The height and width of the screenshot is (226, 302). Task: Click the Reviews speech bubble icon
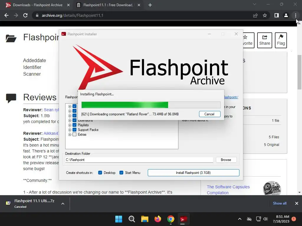pos(11,98)
